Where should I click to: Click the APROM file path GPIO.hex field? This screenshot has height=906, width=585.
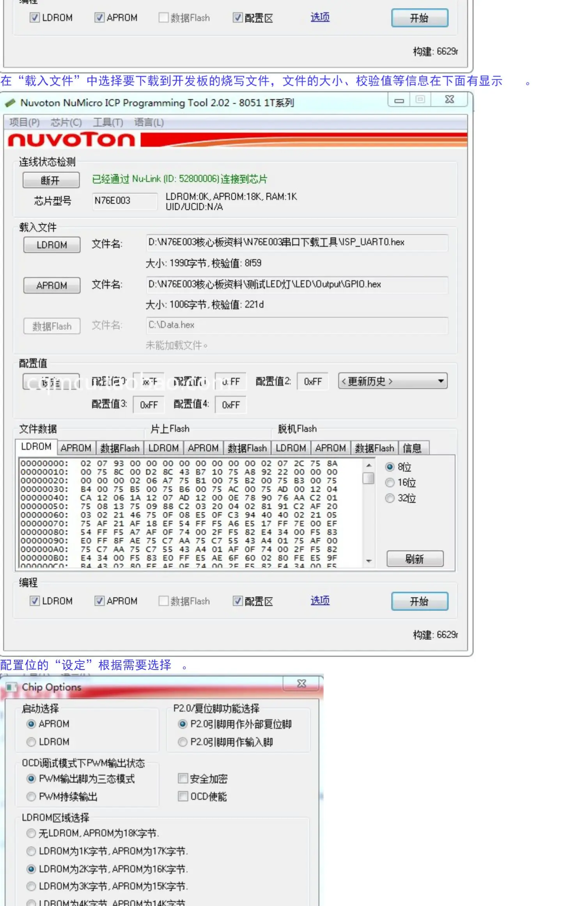point(297,284)
